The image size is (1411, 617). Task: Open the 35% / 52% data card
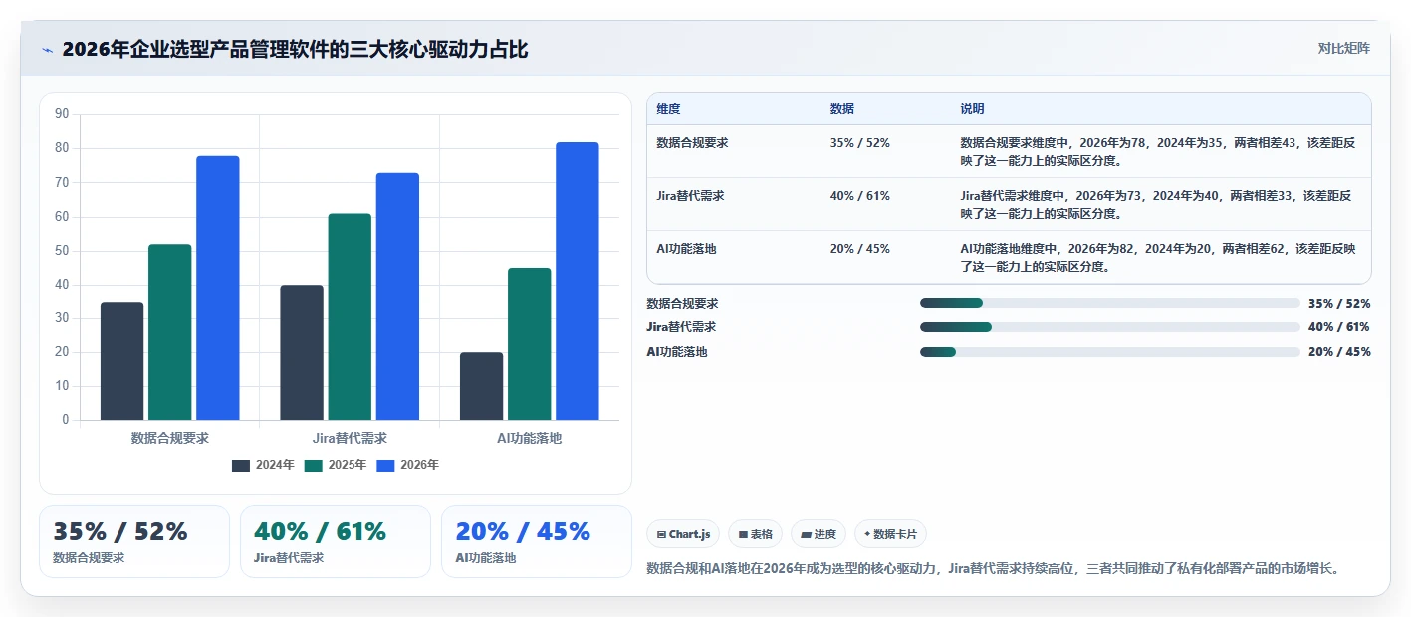tap(134, 541)
